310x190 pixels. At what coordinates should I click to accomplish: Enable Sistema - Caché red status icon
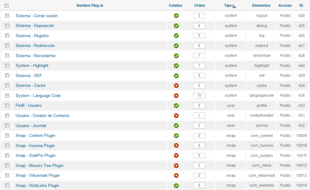point(176,86)
